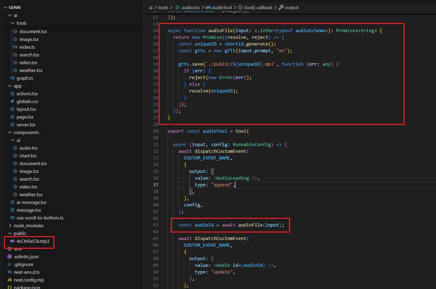Select the 'ai' breadcrumb segment

pyautogui.click(x=151, y=8)
